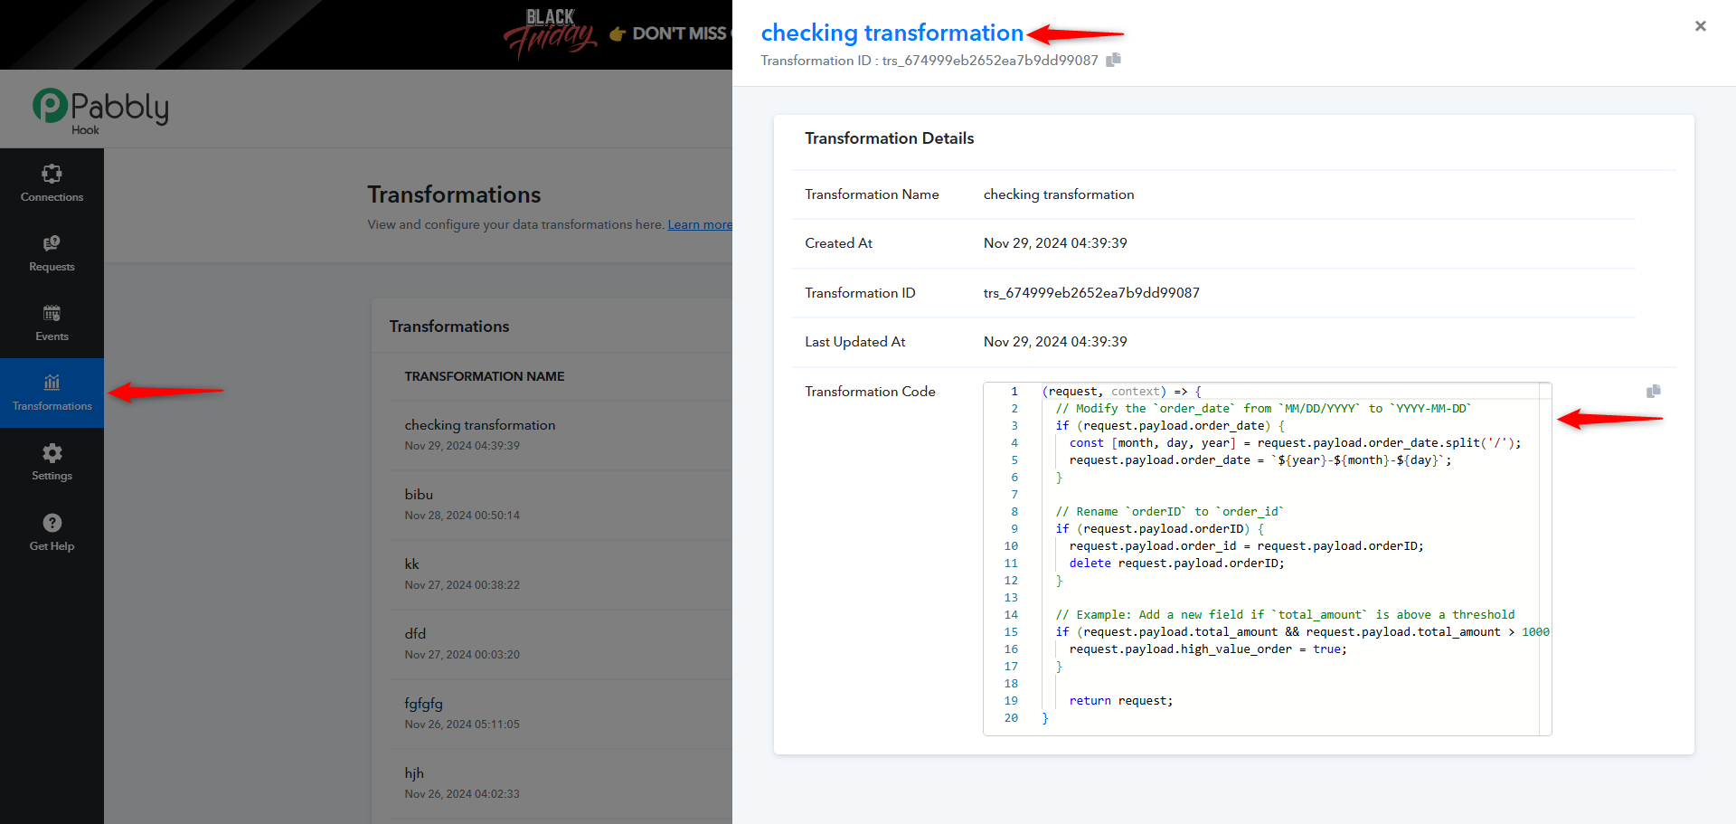Click the Last Updated At date value
This screenshot has height=824, width=1736.
[1055, 342]
